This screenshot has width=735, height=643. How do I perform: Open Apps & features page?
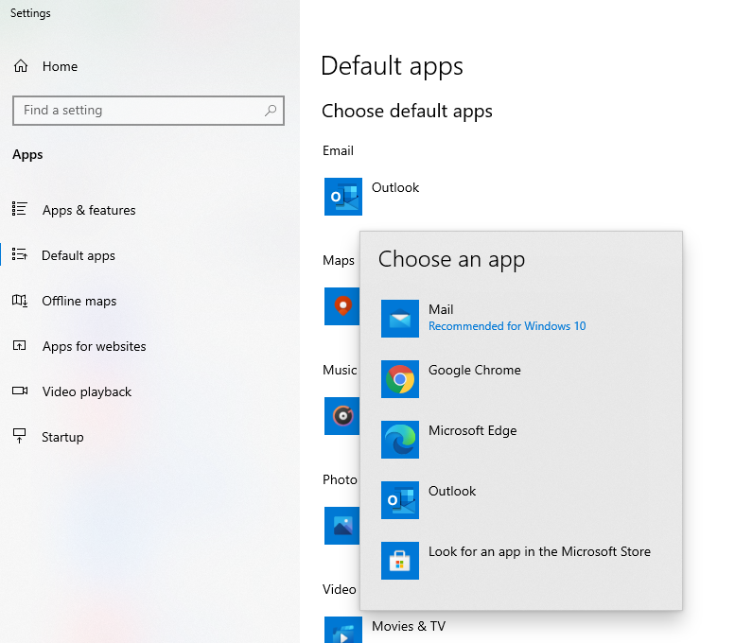click(150, 210)
